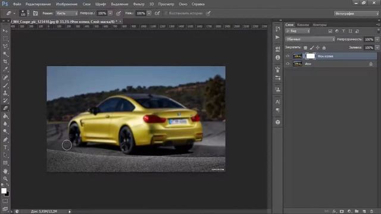Open the Фотография workspace dropdown

[356, 14]
